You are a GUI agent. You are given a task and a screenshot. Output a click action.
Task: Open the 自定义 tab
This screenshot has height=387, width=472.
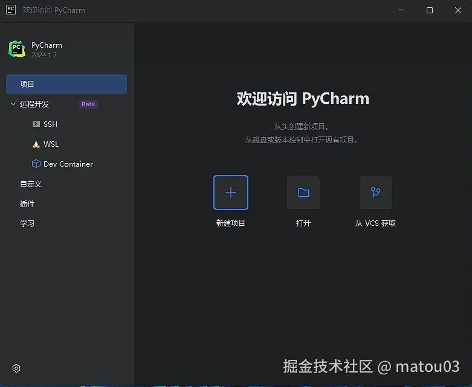(x=31, y=184)
